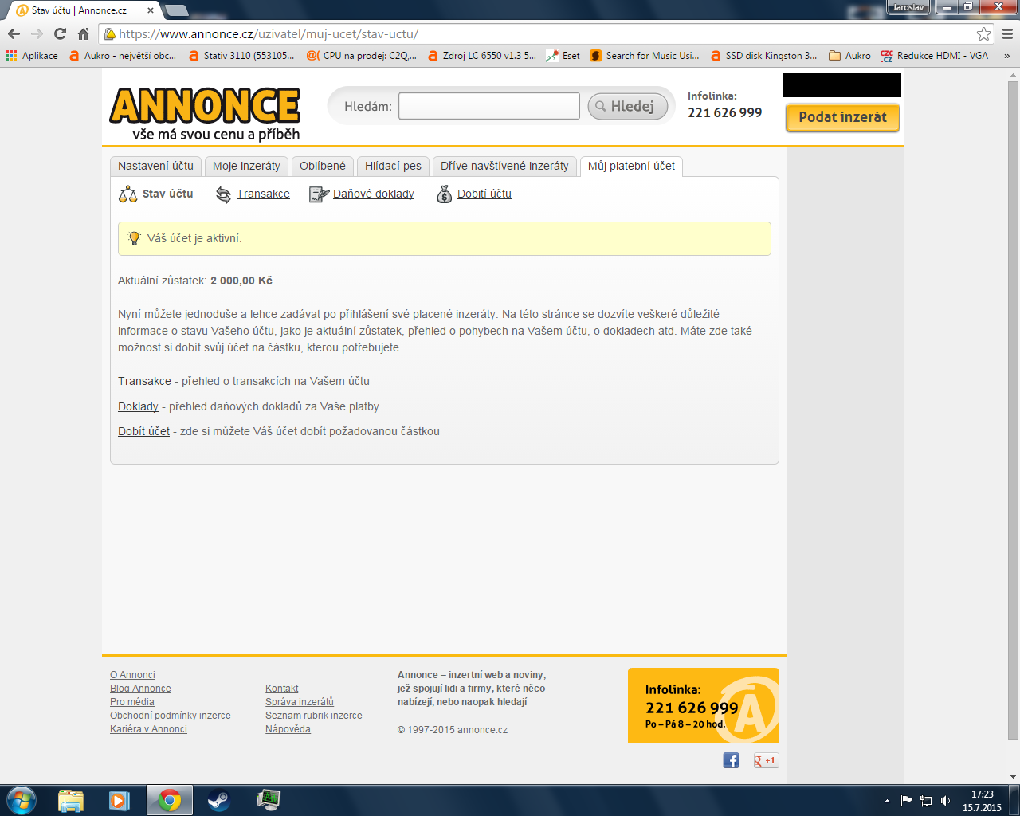Click the ANNONCE logo

click(x=205, y=114)
